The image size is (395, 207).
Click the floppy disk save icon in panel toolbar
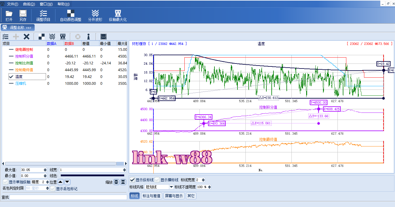click(x=104, y=37)
